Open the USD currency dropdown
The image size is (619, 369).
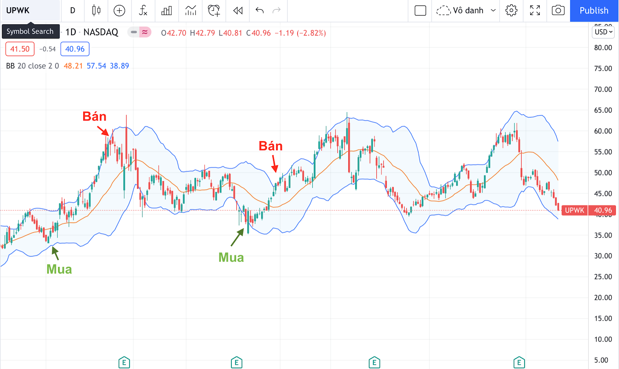(603, 32)
